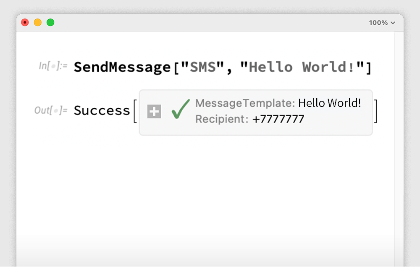The width and height of the screenshot is (420, 267).
Task: Click the Recipient label
Action: pos(222,119)
